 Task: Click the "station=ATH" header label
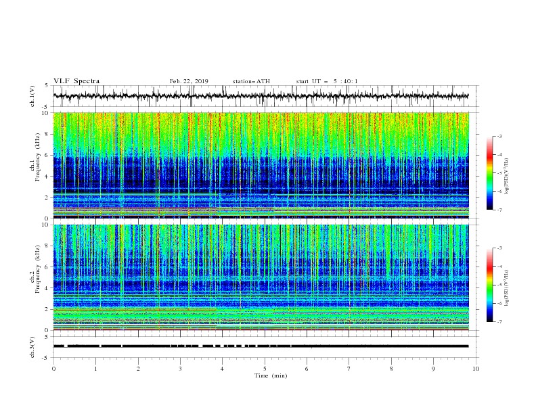pyautogui.click(x=251, y=81)
